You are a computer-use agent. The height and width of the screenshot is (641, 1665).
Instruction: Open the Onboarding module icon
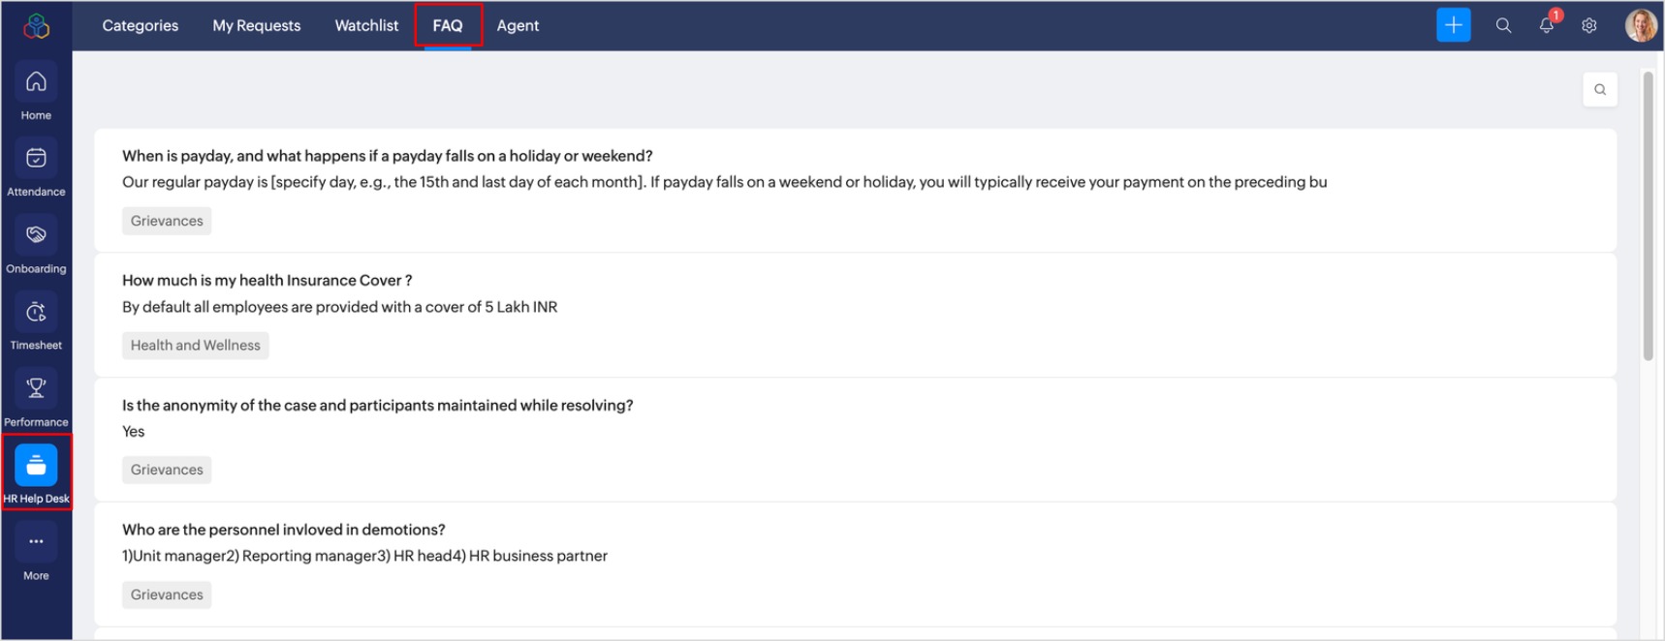tap(36, 236)
